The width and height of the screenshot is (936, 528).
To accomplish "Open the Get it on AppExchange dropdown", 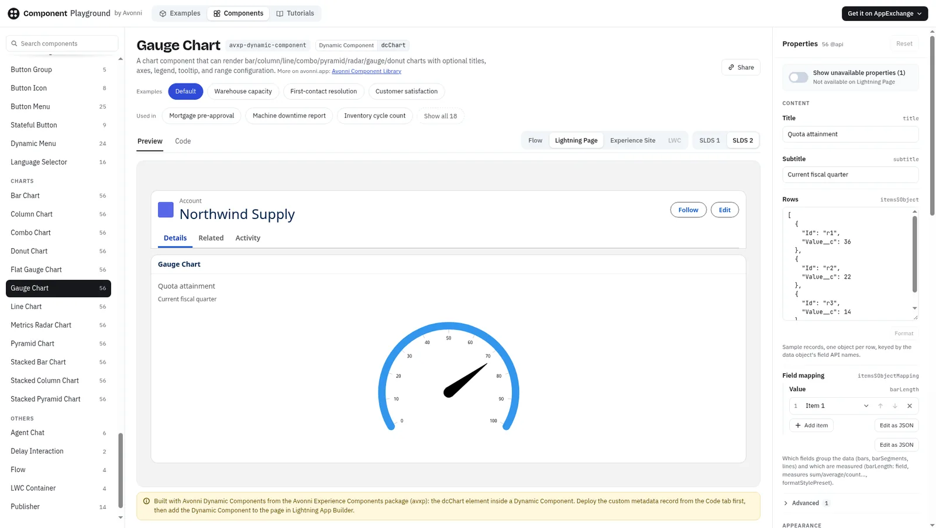I will [885, 13].
